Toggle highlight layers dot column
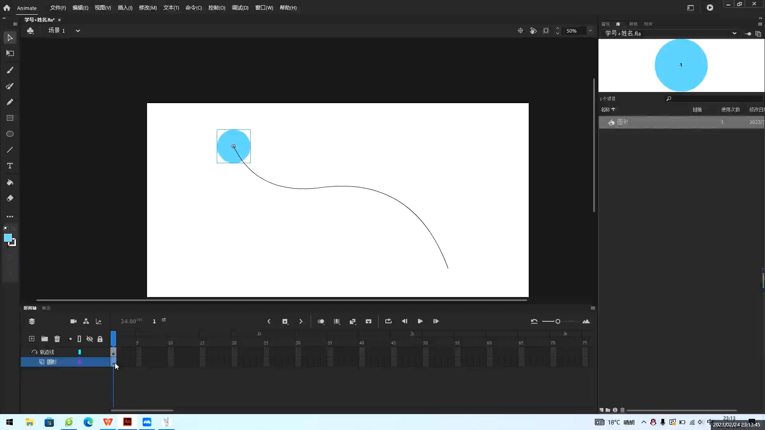765x430 pixels. coord(70,339)
